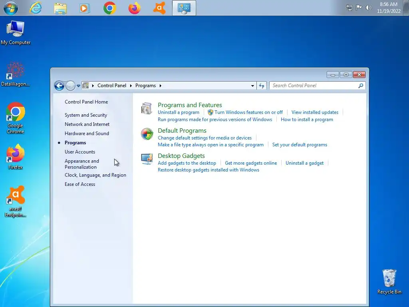Click Make a file type always open link
409x307 pixels.
pyautogui.click(x=210, y=145)
